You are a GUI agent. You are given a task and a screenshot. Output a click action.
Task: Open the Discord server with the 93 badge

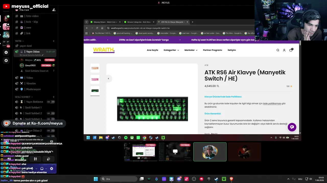point(6,43)
